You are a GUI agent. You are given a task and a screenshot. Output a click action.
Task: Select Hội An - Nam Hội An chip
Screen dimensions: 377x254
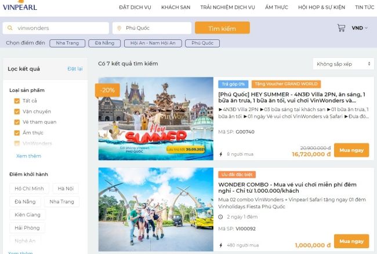153,43
